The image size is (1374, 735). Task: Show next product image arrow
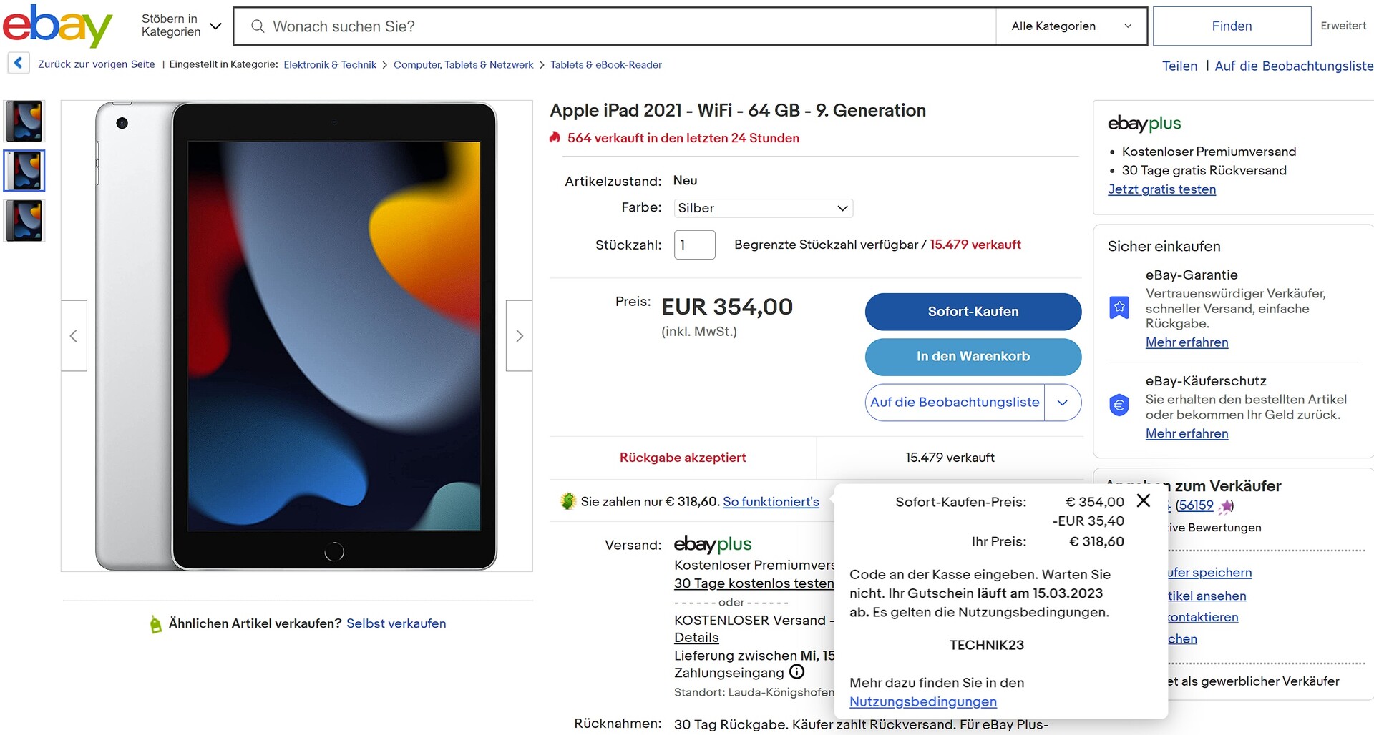point(519,336)
